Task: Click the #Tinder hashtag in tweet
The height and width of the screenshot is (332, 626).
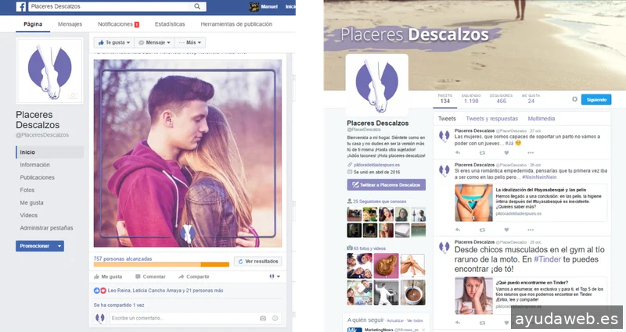Action: [x=547, y=259]
